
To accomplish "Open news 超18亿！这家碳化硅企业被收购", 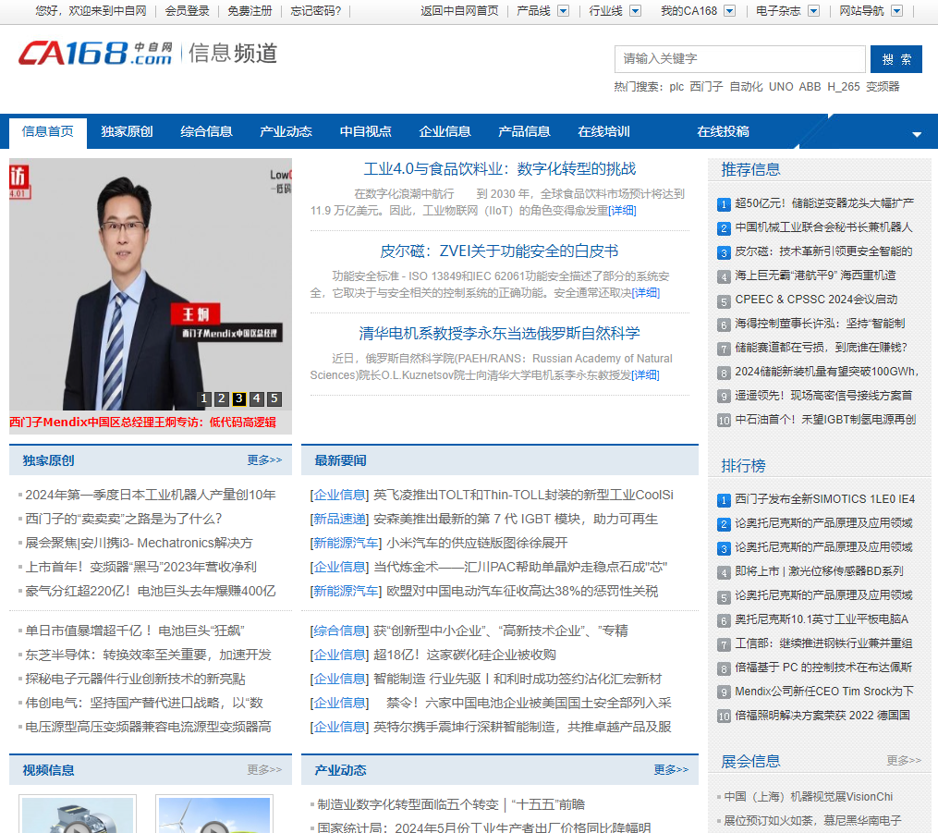I will coord(464,655).
